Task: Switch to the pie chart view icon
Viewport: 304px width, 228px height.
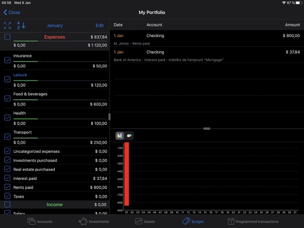Action: pyautogui.click(x=129, y=136)
